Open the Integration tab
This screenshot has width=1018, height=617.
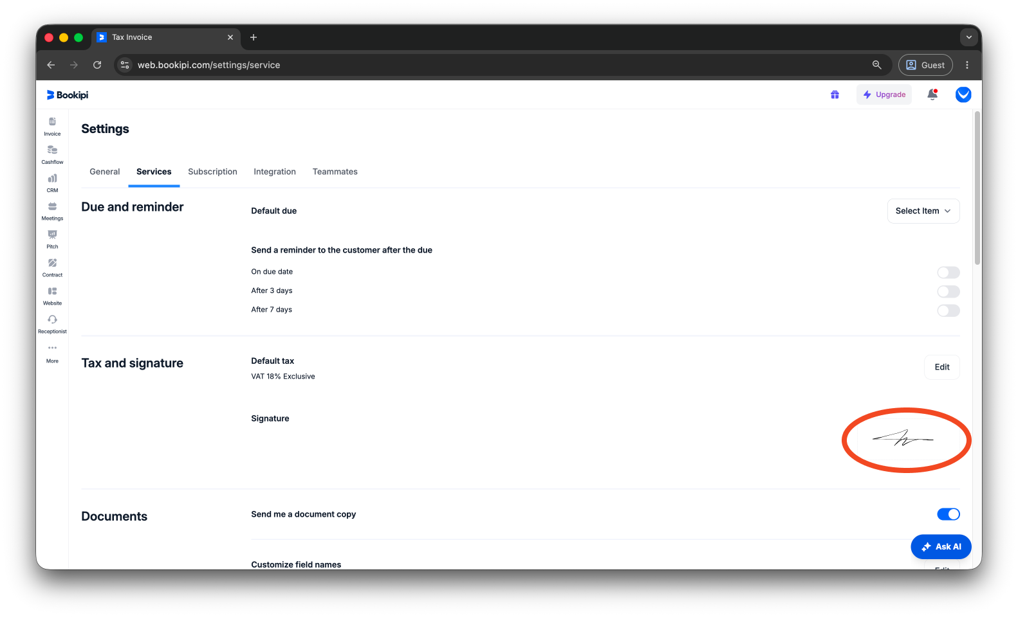(275, 172)
